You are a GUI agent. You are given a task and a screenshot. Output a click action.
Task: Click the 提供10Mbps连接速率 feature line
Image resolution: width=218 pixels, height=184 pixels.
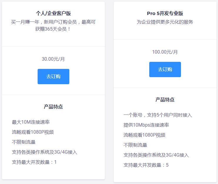coord(146,125)
